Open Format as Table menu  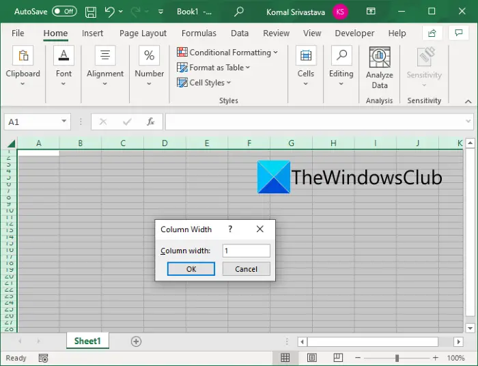(213, 68)
